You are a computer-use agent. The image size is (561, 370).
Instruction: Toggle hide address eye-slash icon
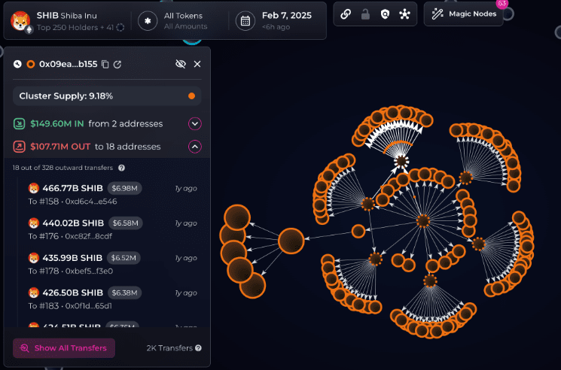point(181,64)
